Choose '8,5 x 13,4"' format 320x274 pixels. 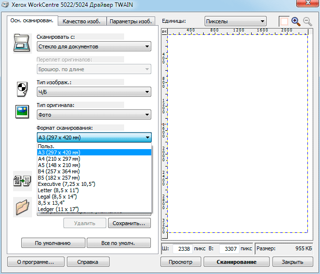[x=94, y=203]
